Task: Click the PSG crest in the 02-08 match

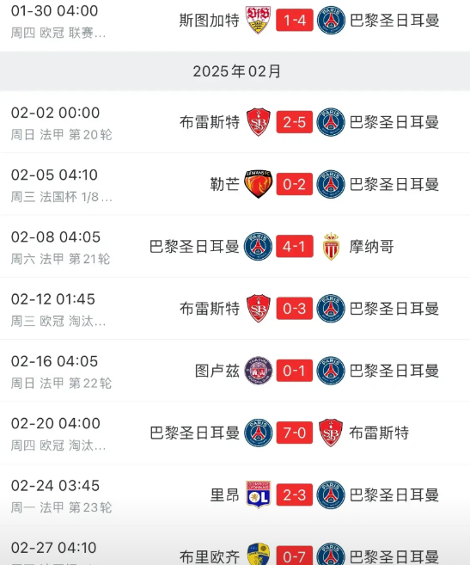Action: click(x=258, y=247)
